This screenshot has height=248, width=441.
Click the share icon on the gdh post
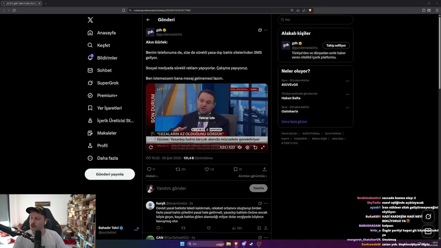(265, 169)
